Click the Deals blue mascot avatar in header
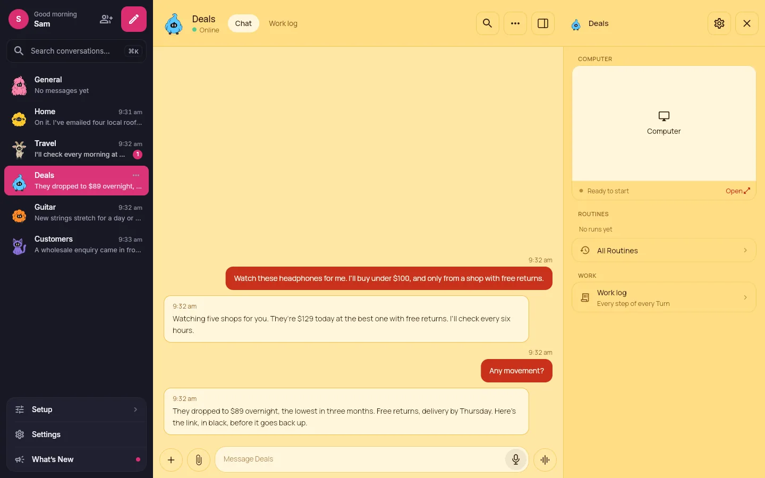This screenshot has height=478, width=765. tap(174, 24)
